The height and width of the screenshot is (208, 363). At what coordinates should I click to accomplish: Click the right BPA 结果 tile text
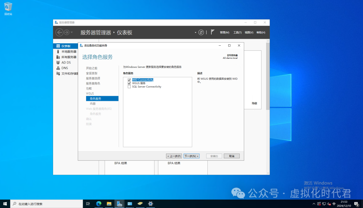click(174, 163)
